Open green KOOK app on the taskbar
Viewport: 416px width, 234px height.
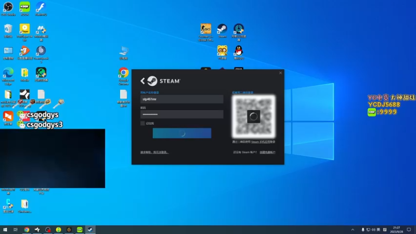80,230
